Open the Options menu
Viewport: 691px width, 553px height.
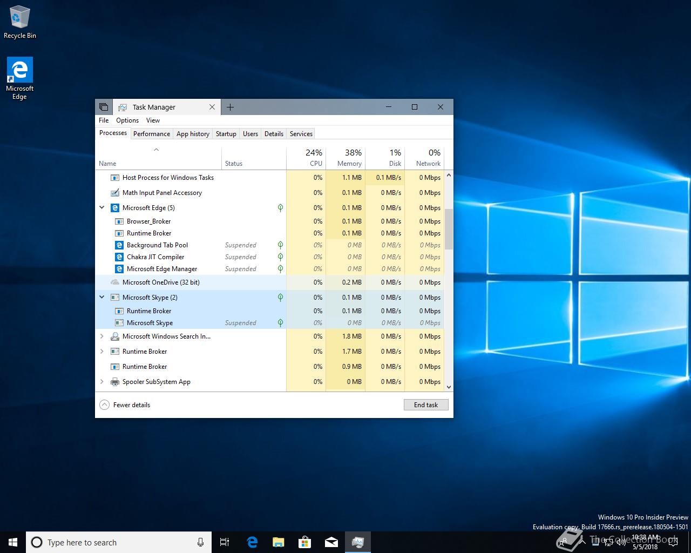pos(127,120)
